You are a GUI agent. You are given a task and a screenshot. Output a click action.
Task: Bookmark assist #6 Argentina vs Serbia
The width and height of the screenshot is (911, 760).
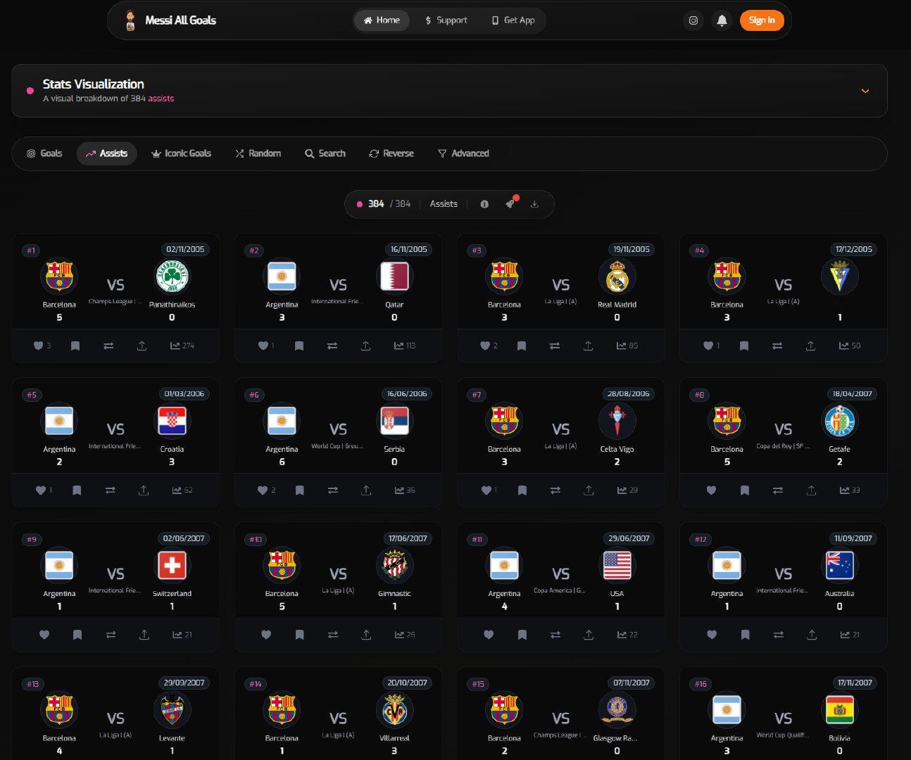pos(299,490)
